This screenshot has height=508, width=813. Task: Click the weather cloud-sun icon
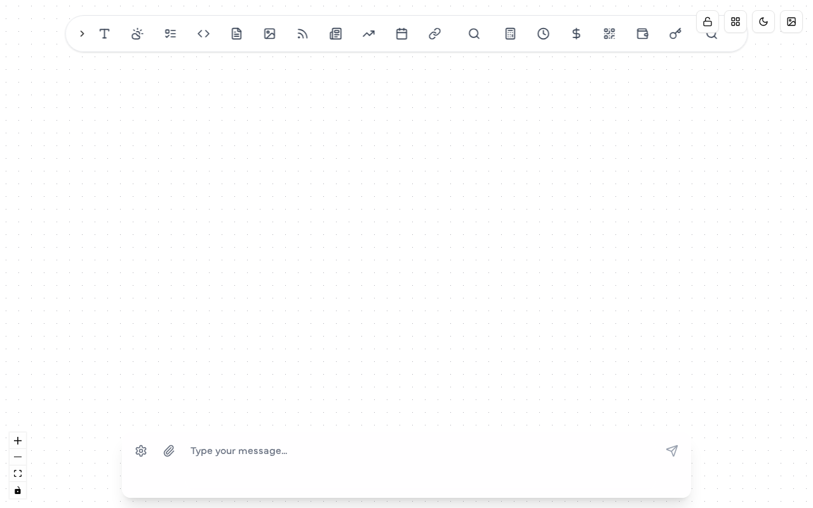click(137, 34)
